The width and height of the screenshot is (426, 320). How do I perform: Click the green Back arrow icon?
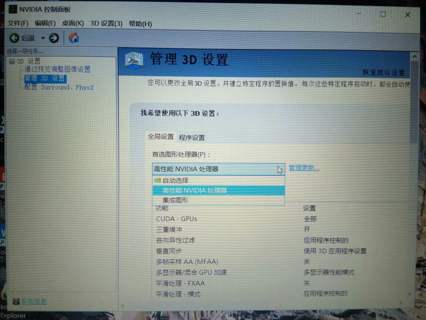click(14, 38)
